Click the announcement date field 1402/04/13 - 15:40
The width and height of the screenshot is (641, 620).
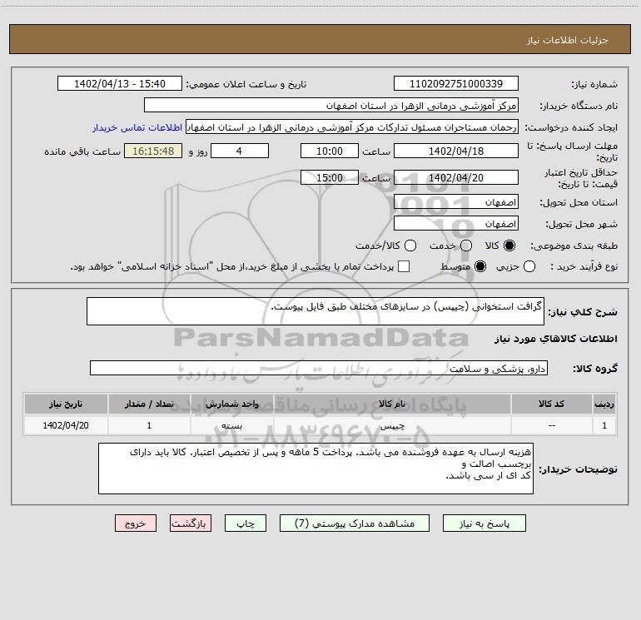click(120, 84)
